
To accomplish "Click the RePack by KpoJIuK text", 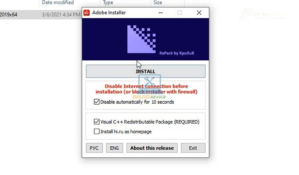I will click(177, 53).
